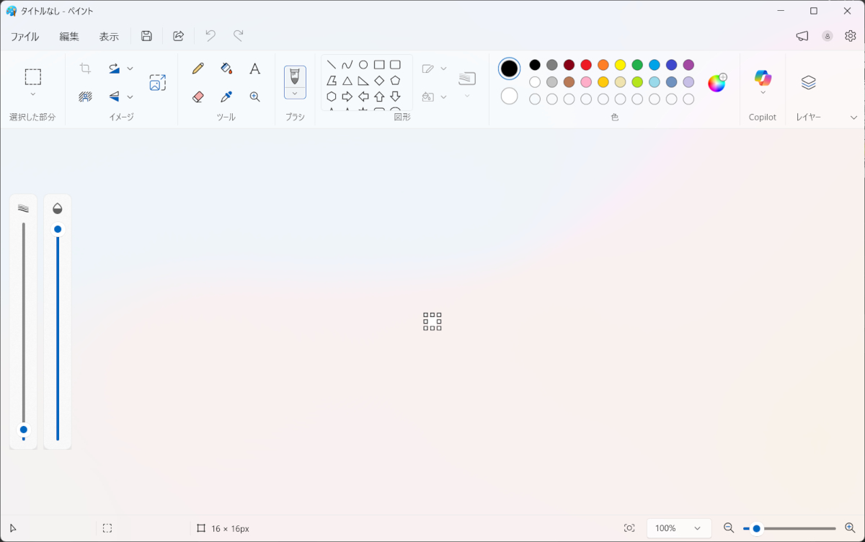This screenshot has width=865, height=542.
Task: Click the Rotate image icon
Action: coord(114,68)
